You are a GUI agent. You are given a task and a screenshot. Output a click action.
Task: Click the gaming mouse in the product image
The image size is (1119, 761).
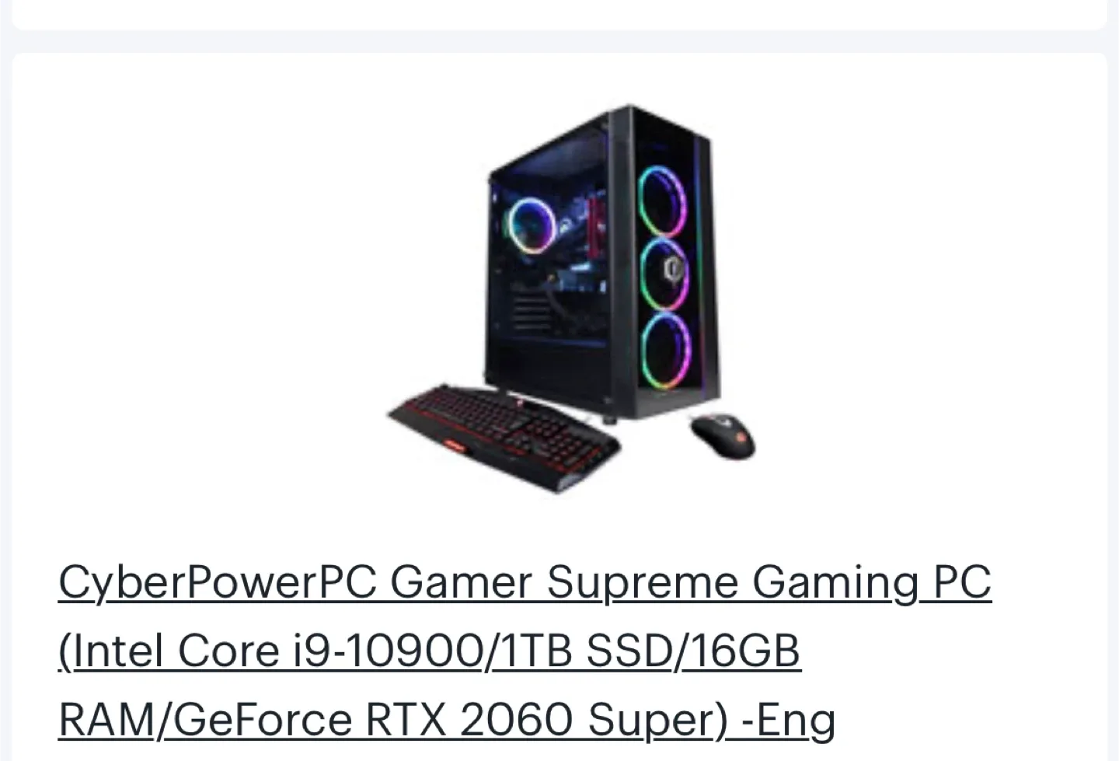pos(722,435)
